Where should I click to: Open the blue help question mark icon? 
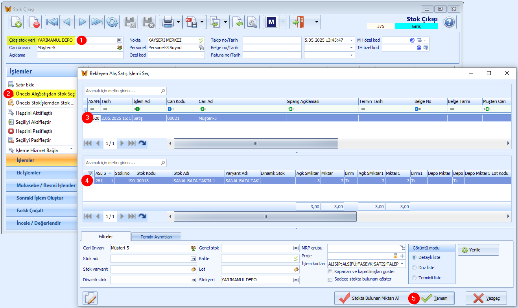pos(449,22)
